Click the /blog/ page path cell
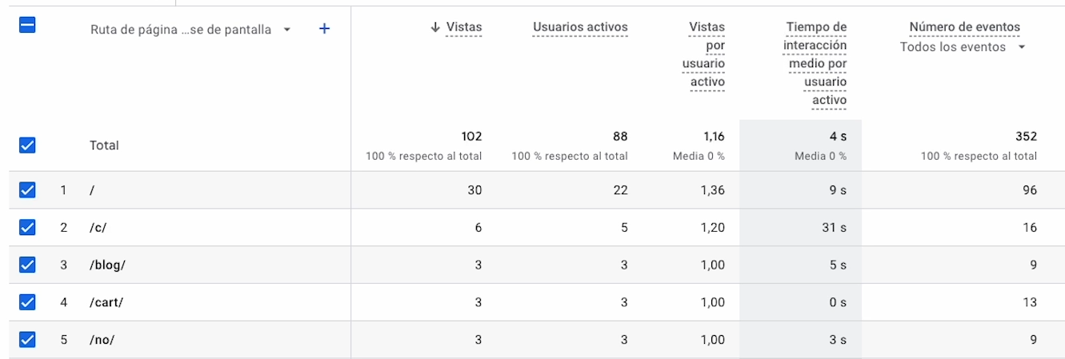 (x=108, y=265)
